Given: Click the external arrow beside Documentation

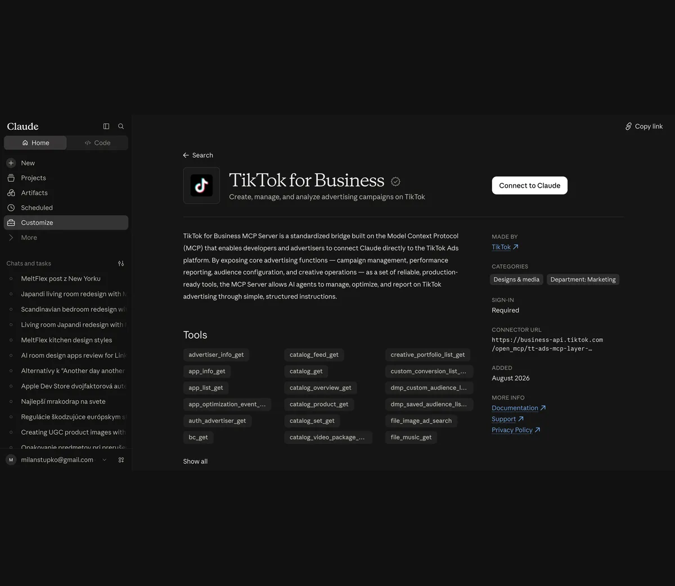Looking at the screenshot, I should point(543,408).
